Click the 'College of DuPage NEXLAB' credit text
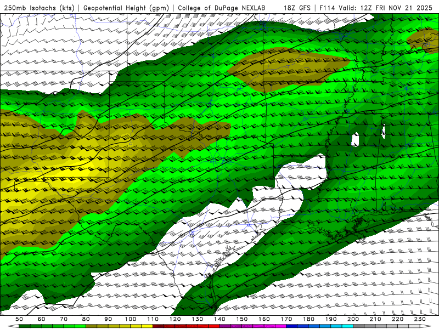This screenshot has height=329, width=439. click(x=221, y=8)
